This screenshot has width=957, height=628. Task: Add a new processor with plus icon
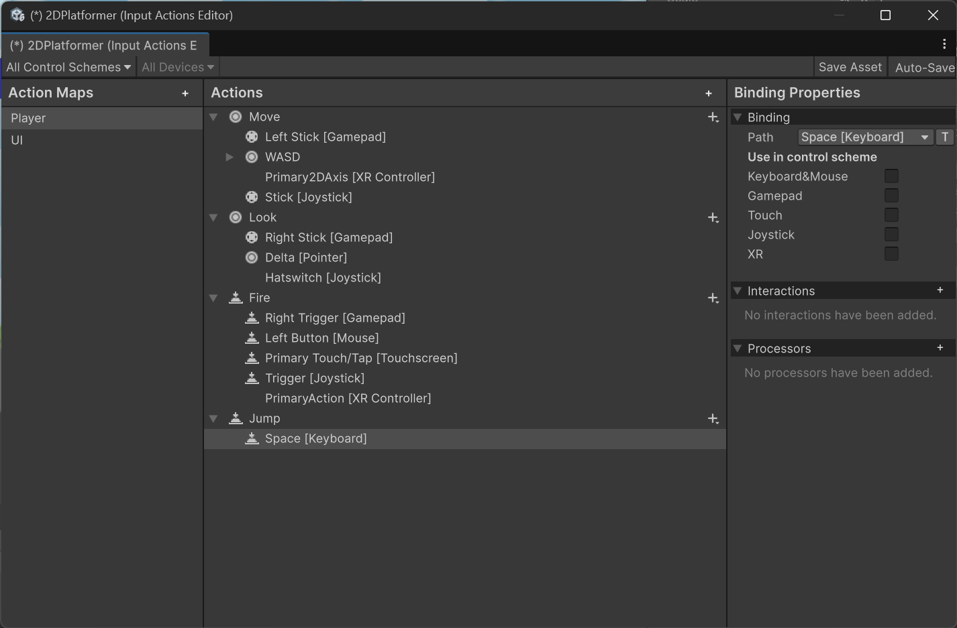point(940,348)
